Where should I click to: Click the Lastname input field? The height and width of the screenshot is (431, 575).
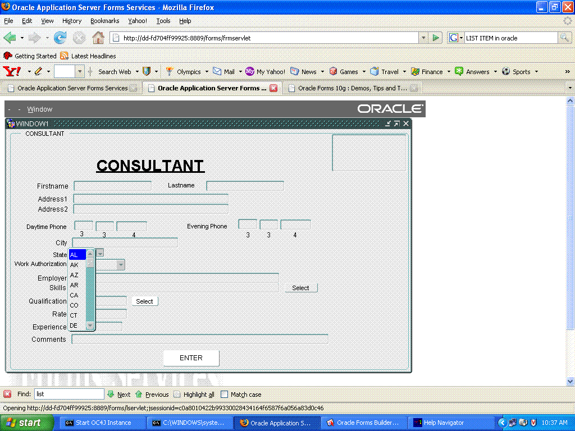pyautogui.click(x=245, y=186)
